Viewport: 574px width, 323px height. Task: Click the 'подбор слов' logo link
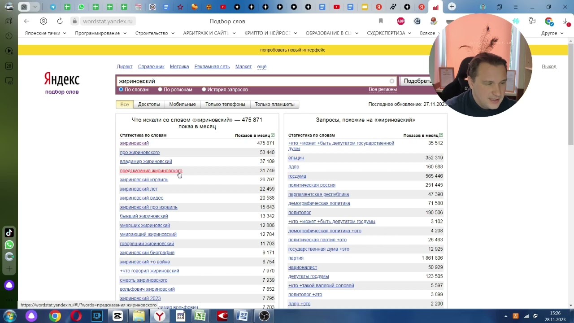(62, 92)
